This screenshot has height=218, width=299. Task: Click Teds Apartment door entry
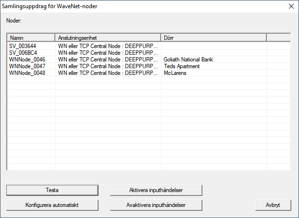coord(181,66)
